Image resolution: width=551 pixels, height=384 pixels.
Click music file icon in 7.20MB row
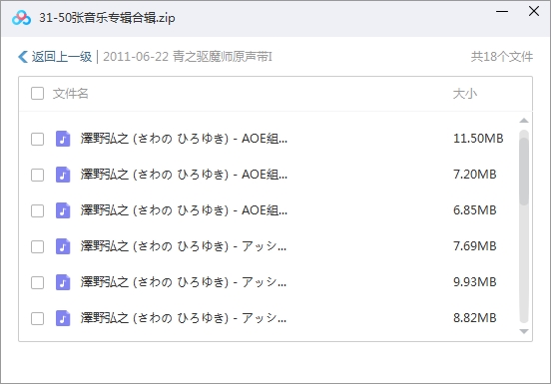pos(63,175)
